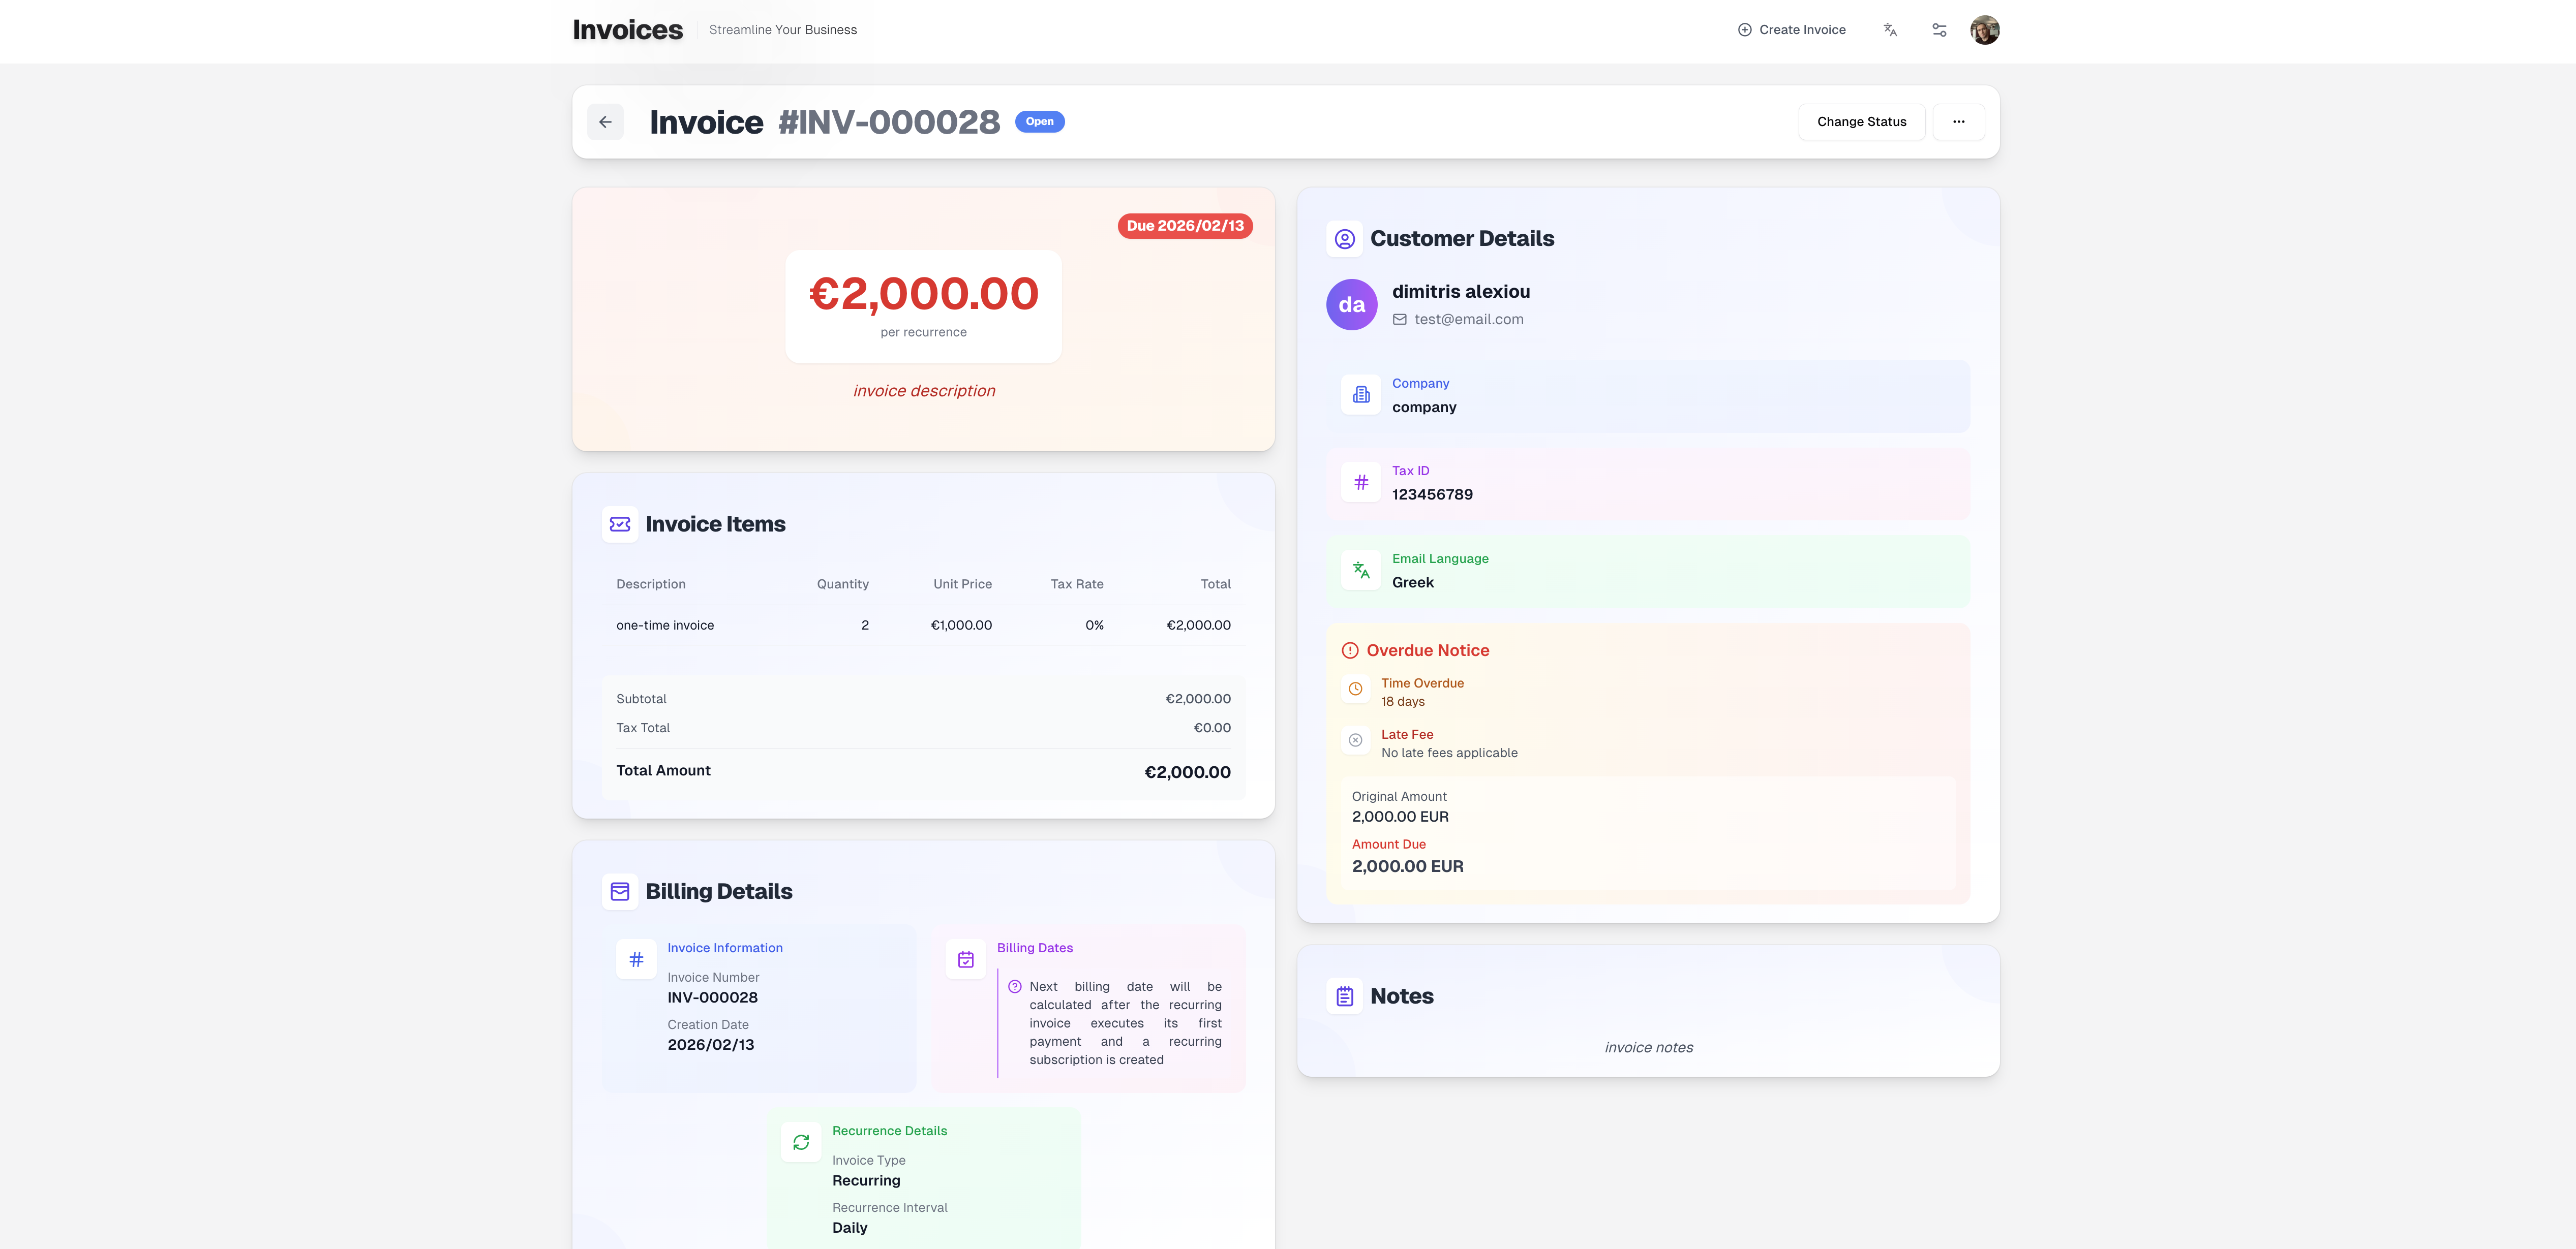
Task: Switch to the Invoices home via header title
Action: pos(627,29)
